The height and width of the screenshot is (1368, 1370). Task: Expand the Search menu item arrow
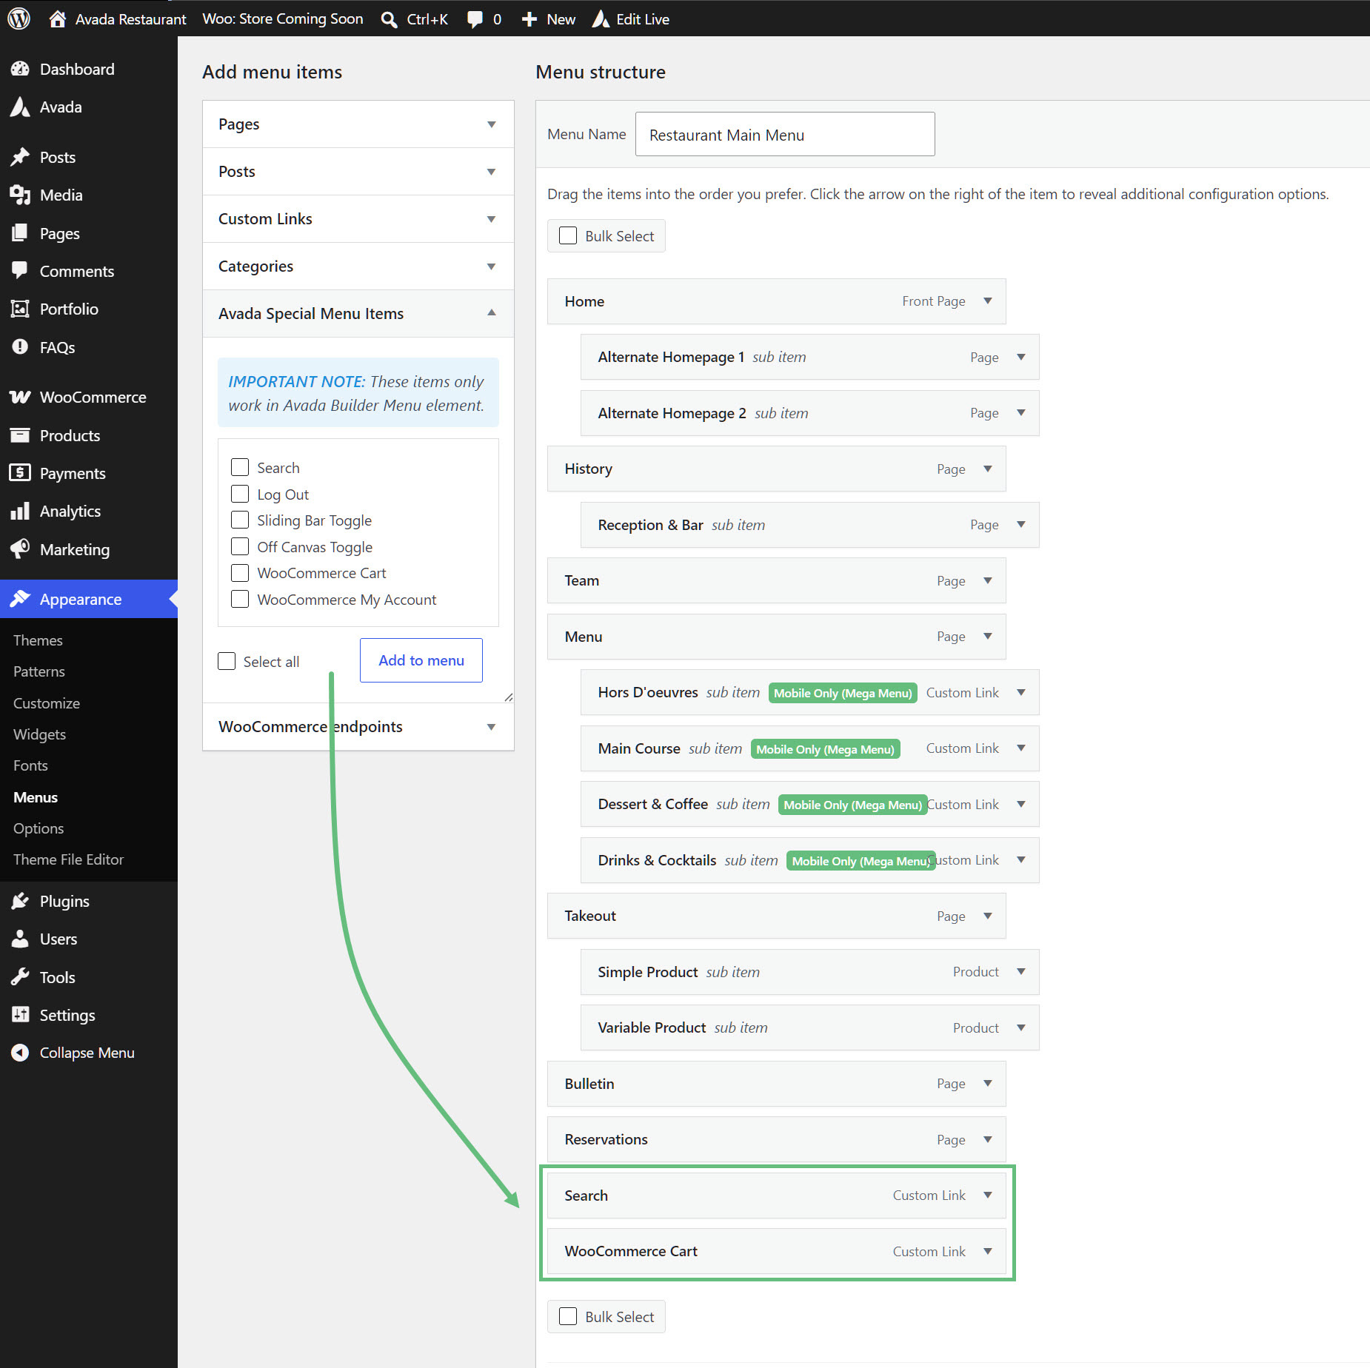(988, 1195)
